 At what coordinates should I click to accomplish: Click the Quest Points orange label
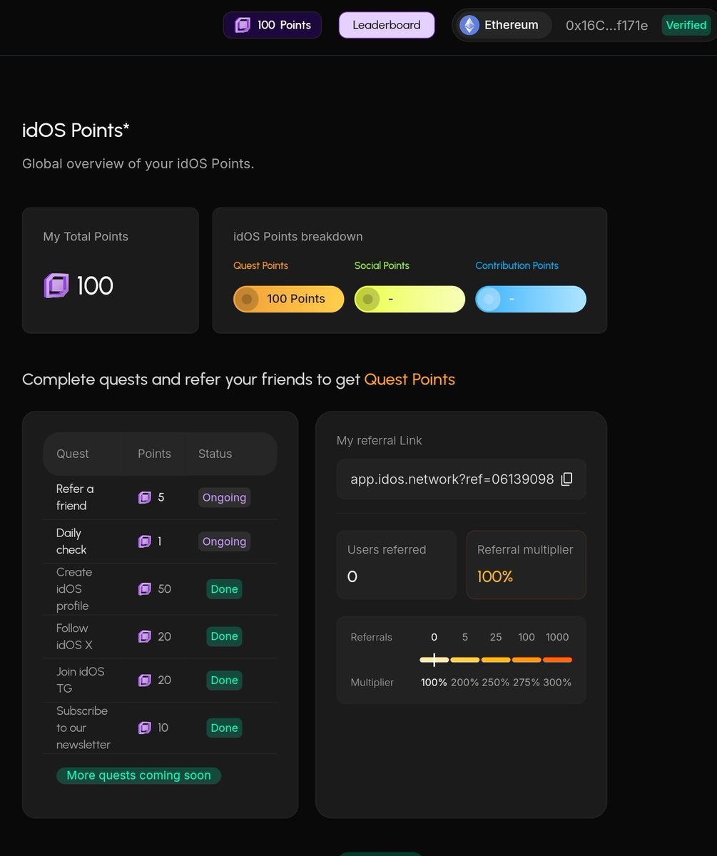pos(261,265)
